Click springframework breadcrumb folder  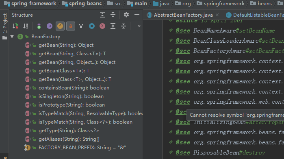pos(224,3)
